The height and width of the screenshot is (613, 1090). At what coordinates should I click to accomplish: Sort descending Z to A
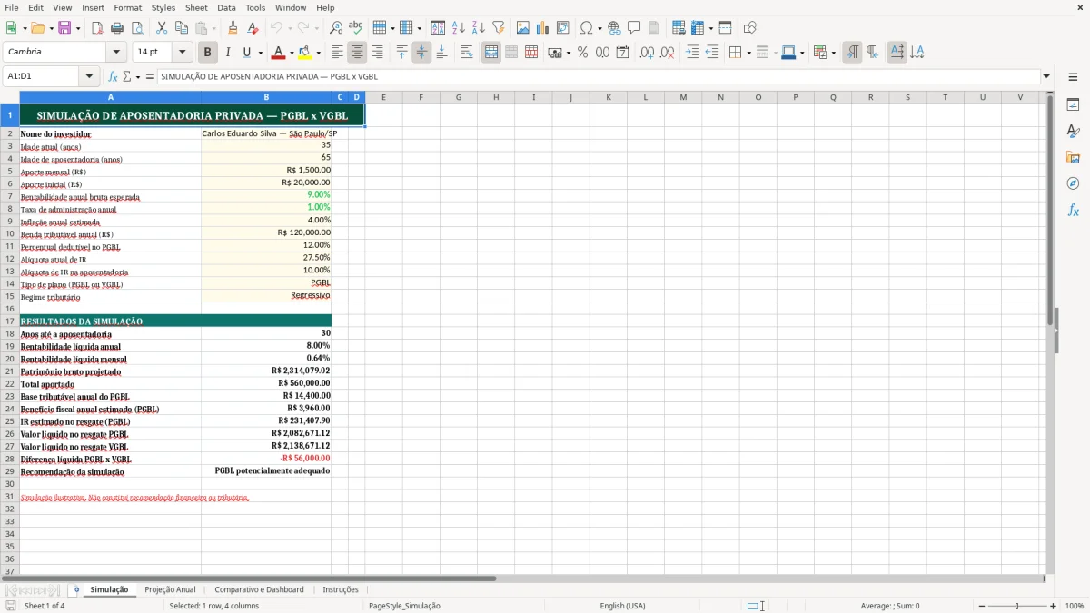click(479, 28)
